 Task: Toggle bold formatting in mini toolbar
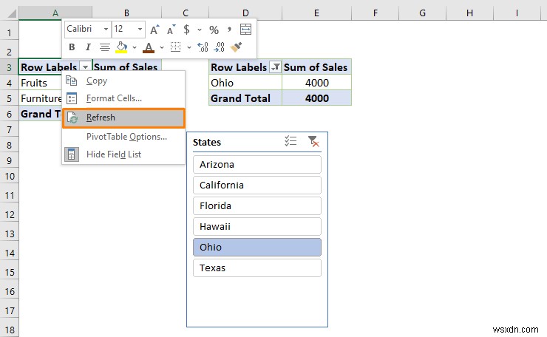72,47
